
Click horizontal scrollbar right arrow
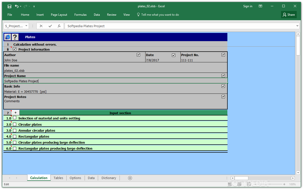[293, 178]
